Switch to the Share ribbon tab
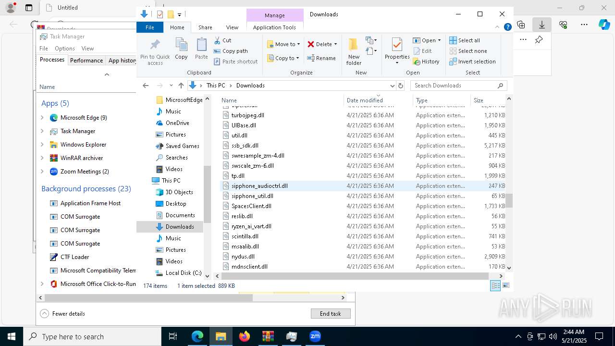The width and height of the screenshot is (615, 346). (x=205, y=27)
